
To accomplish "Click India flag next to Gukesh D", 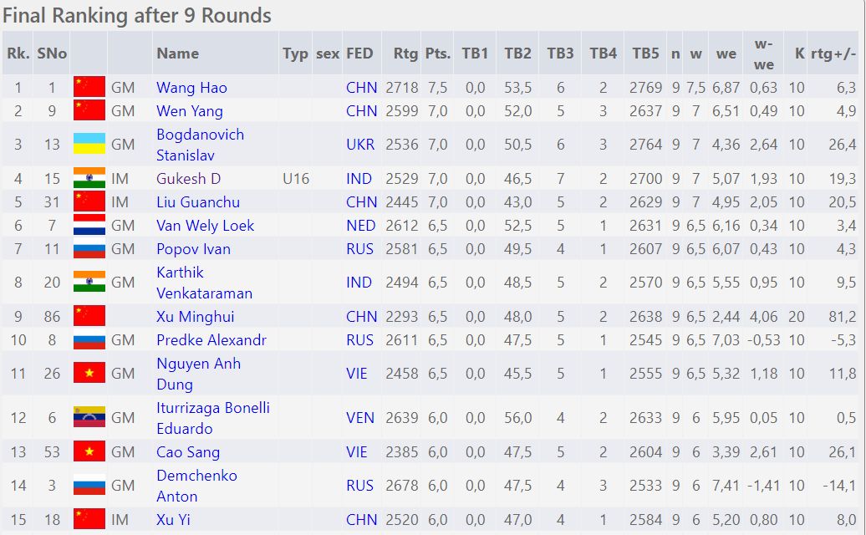I will tap(89, 178).
